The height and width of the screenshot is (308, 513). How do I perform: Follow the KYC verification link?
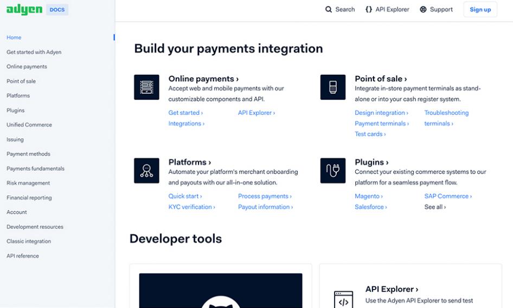192,207
